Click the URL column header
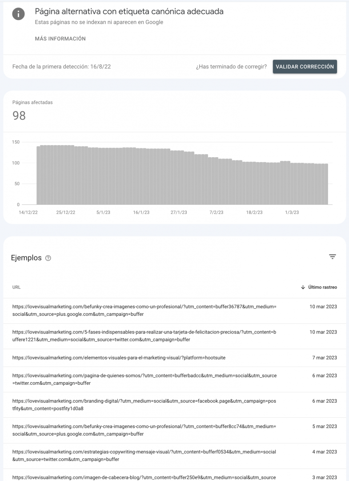 click(x=16, y=287)
